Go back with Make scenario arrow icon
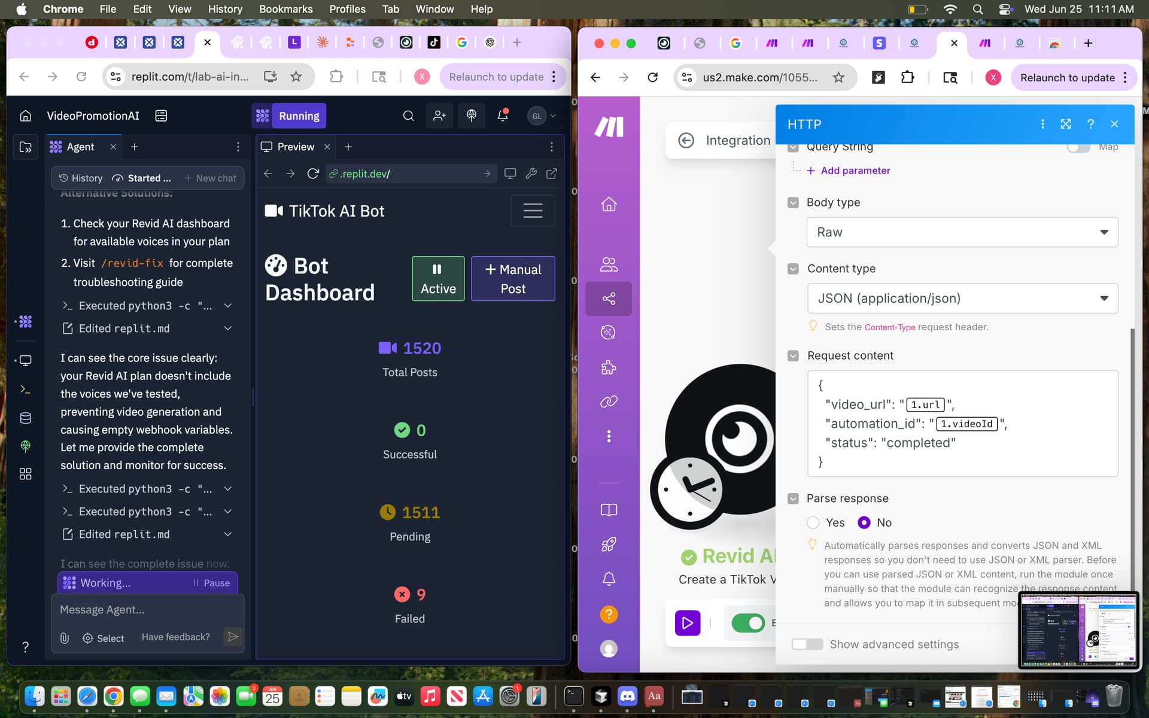The height and width of the screenshot is (718, 1149). click(686, 141)
